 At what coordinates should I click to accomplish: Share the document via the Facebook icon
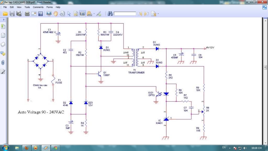[41, 14]
